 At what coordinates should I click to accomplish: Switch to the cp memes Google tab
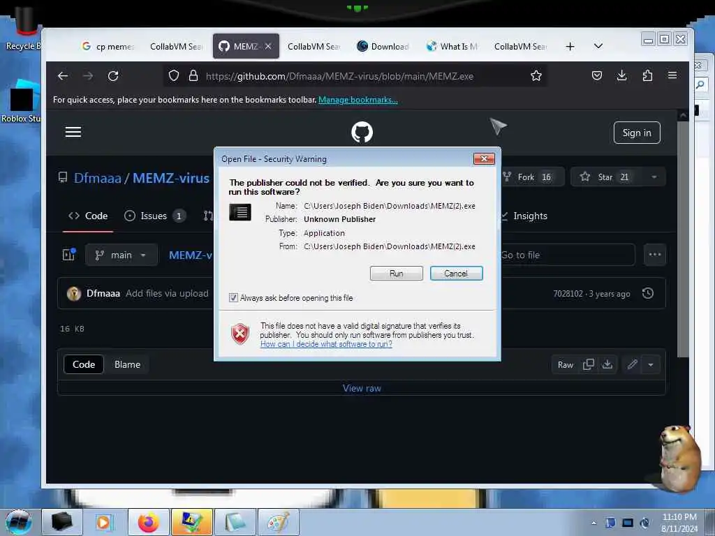coord(108,47)
